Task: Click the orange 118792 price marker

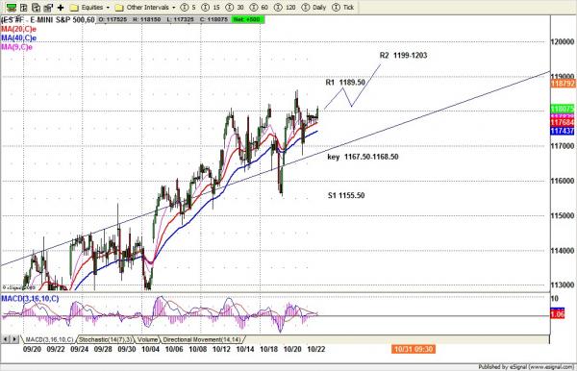Action: (563, 84)
